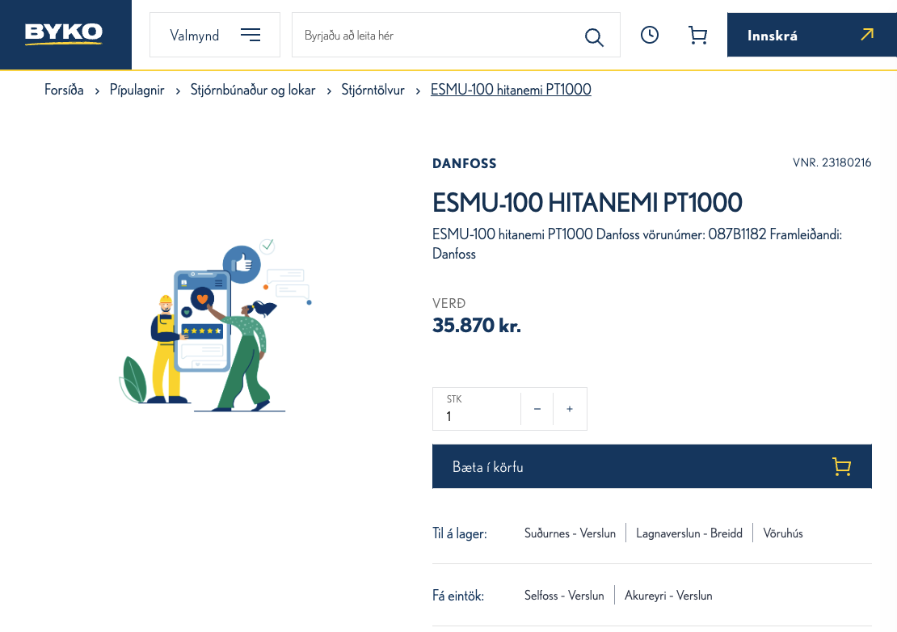Screen dimensions: 897x632
Task: Click the STK quantity input field
Action: click(x=477, y=409)
